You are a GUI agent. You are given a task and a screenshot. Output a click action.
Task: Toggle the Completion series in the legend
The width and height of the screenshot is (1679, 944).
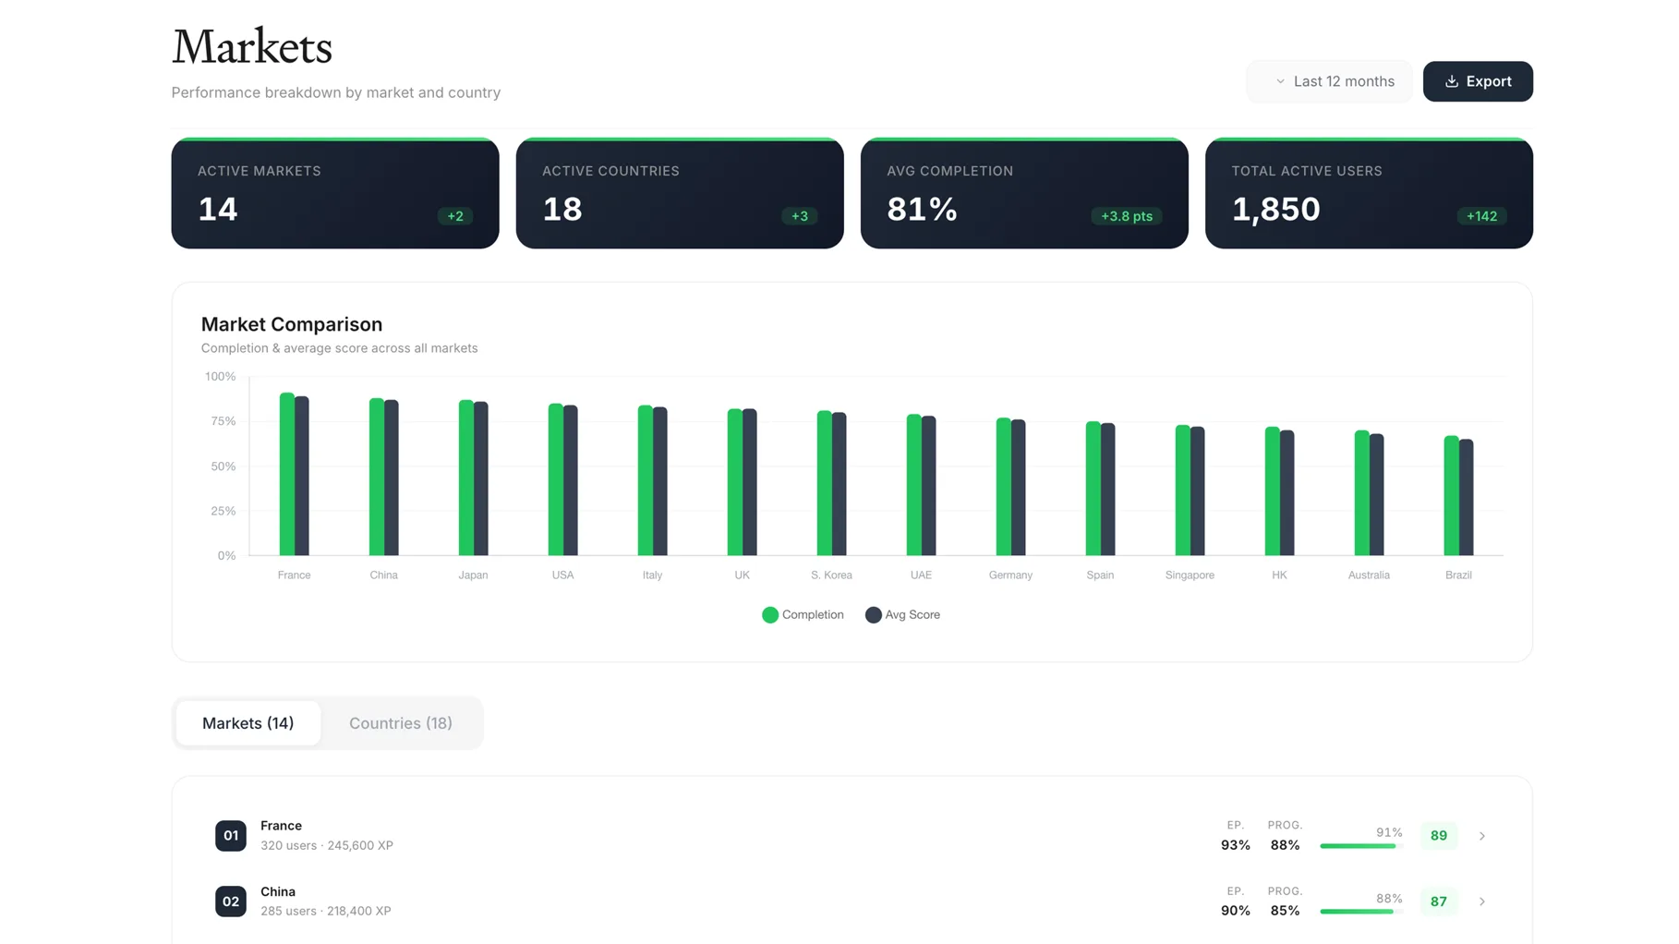(803, 614)
